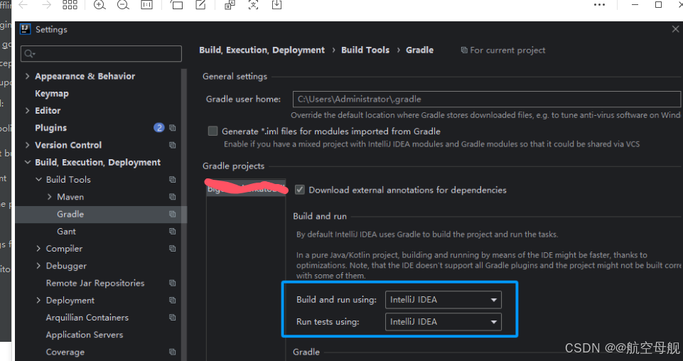Go back using the viewer's left arrow

point(23,5)
